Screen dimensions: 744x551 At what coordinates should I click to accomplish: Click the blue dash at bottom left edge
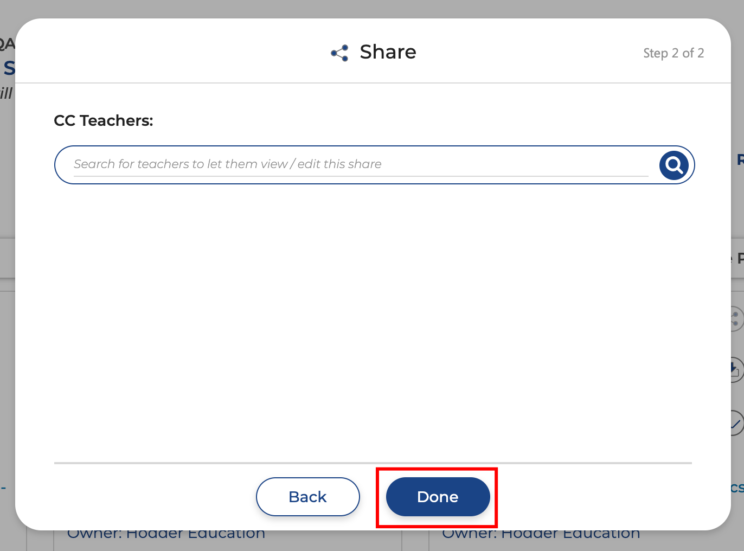point(3,488)
